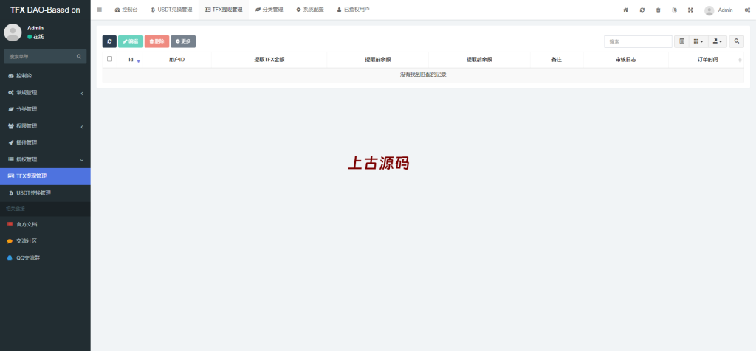The height and width of the screenshot is (351, 756).
Task: Click the table refresh button
Action: tap(109, 41)
